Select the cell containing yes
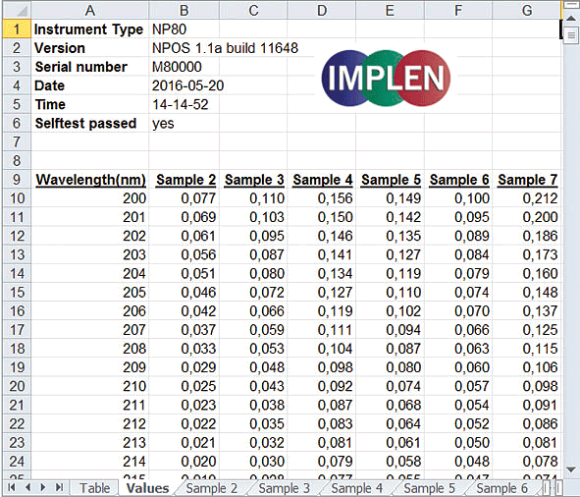This screenshot has height=497, width=580. 184,123
